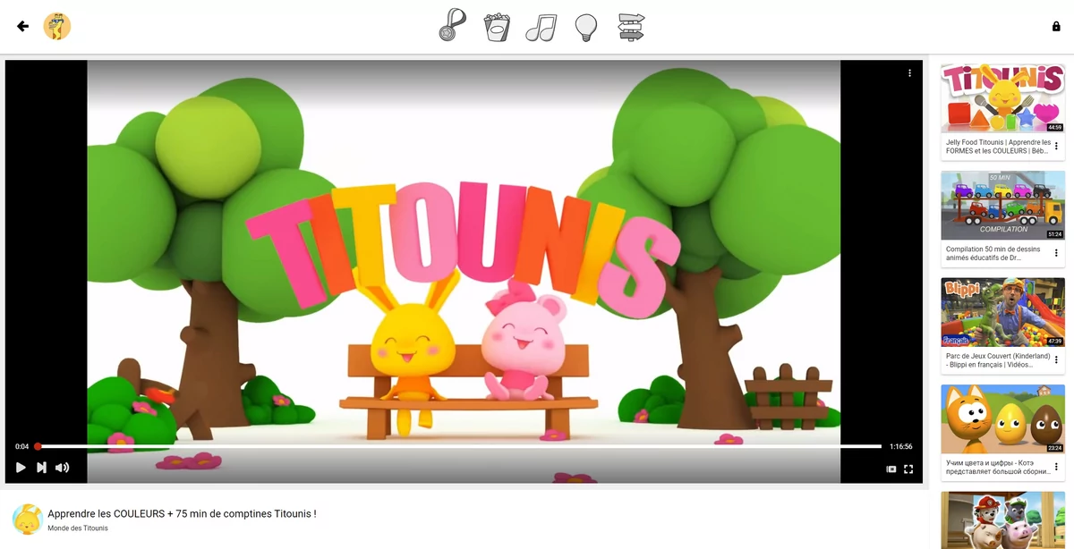Play the video
This screenshot has height=549, width=1074.
click(21, 468)
